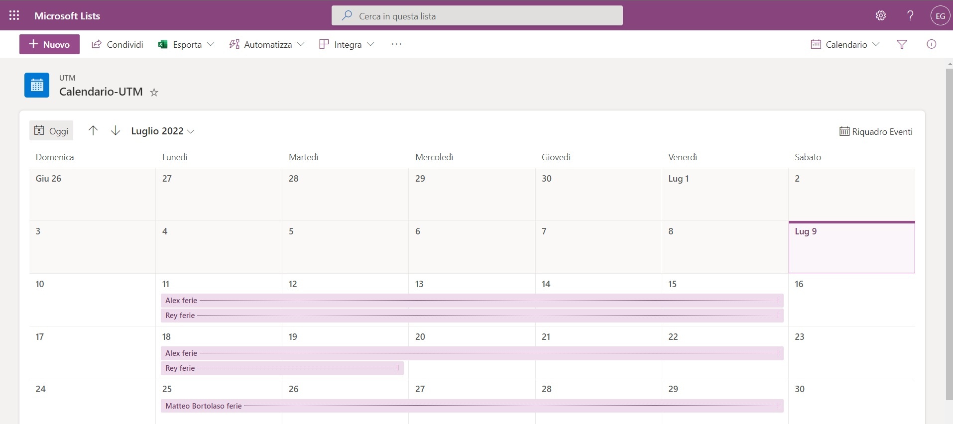
Task: Favorite the list with the star icon
Action: point(154,92)
